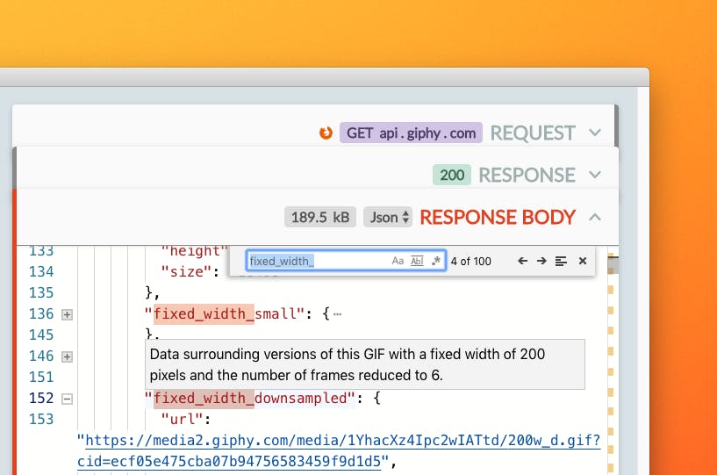
Task: Toggle regular expression search option
Action: pos(436,261)
